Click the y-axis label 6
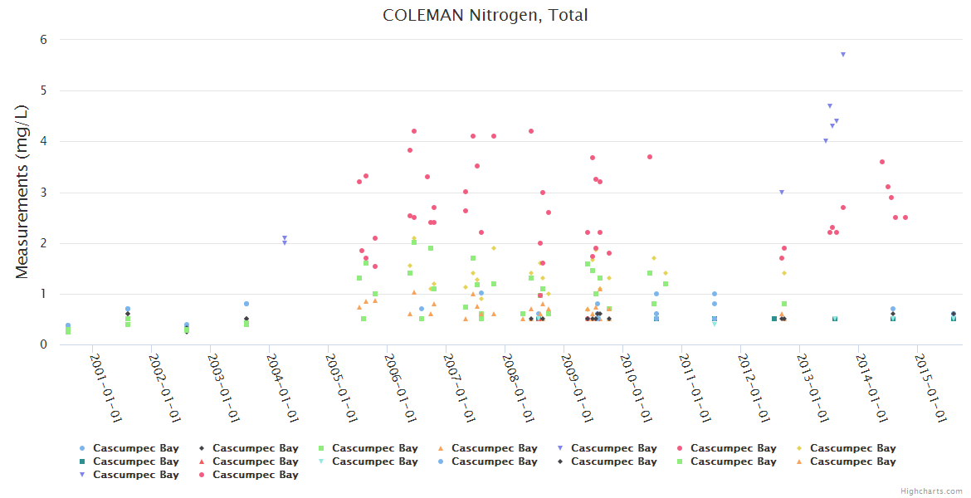This screenshot has width=971, height=498. click(43, 40)
